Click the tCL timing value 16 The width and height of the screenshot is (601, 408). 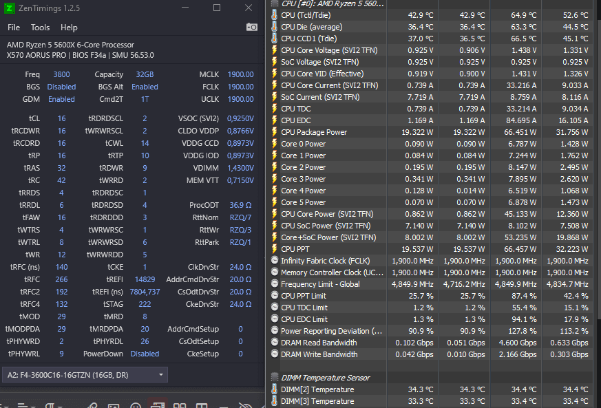[x=61, y=118]
